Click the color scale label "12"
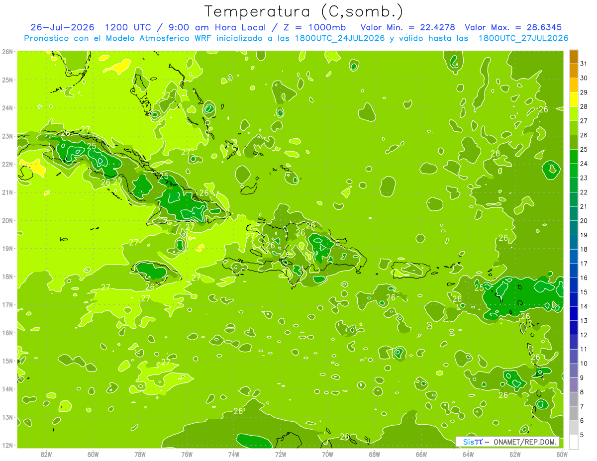The width and height of the screenshot is (597, 461). point(584,335)
